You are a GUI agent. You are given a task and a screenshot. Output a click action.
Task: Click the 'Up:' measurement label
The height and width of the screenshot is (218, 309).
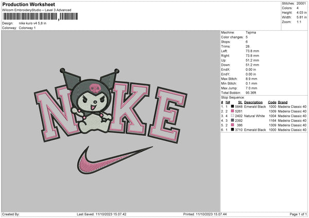[224, 60]
